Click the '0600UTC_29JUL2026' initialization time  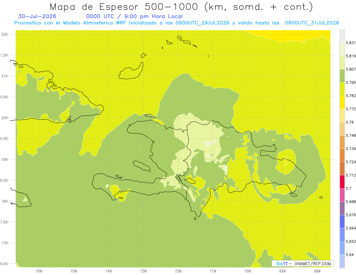(x=202, y=23)
